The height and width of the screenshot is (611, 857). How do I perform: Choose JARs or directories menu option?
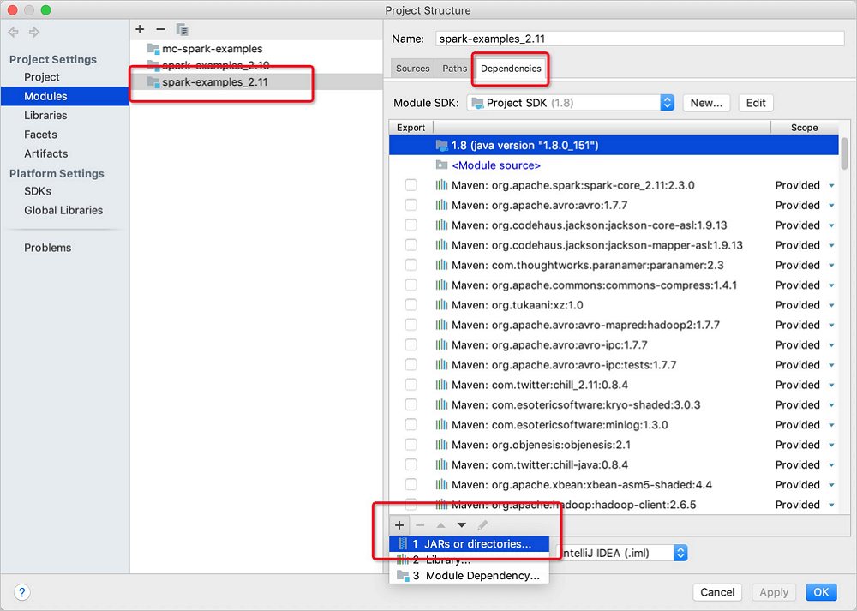click(469, 544)
